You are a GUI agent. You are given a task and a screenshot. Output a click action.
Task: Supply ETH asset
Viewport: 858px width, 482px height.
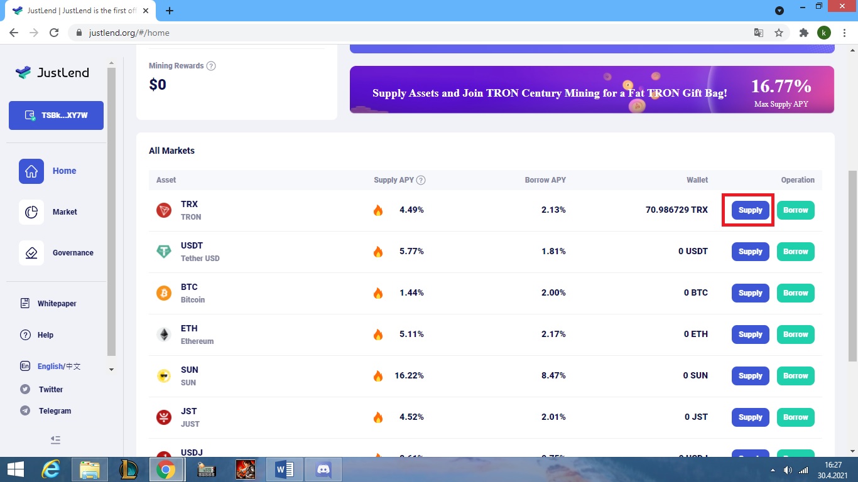750,335
